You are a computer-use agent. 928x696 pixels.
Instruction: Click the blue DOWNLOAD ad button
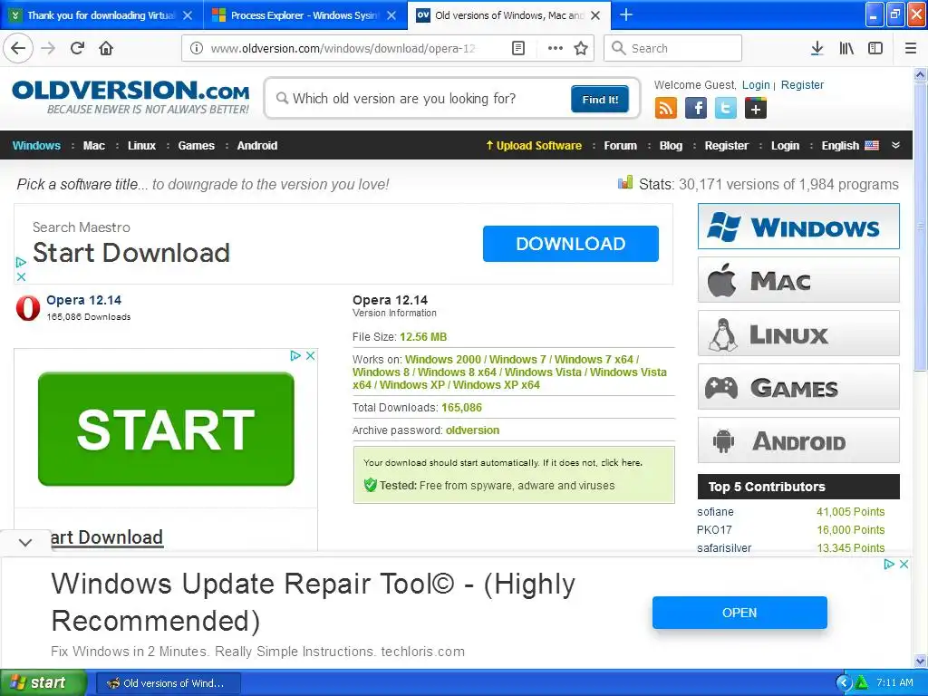(x=571, y=243)
